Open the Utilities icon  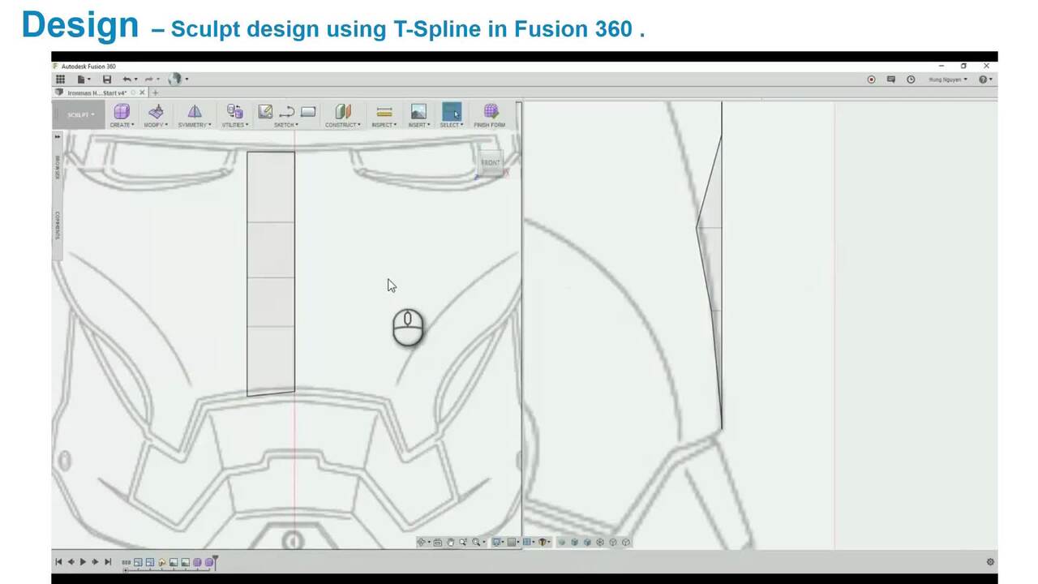tap(234, 111)
